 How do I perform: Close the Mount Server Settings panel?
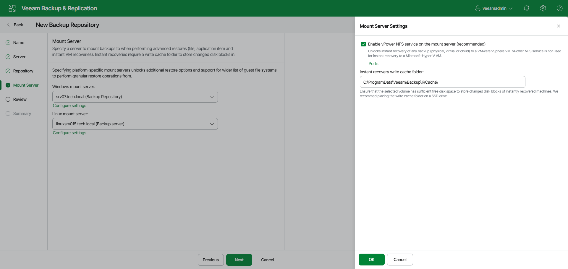558,26
